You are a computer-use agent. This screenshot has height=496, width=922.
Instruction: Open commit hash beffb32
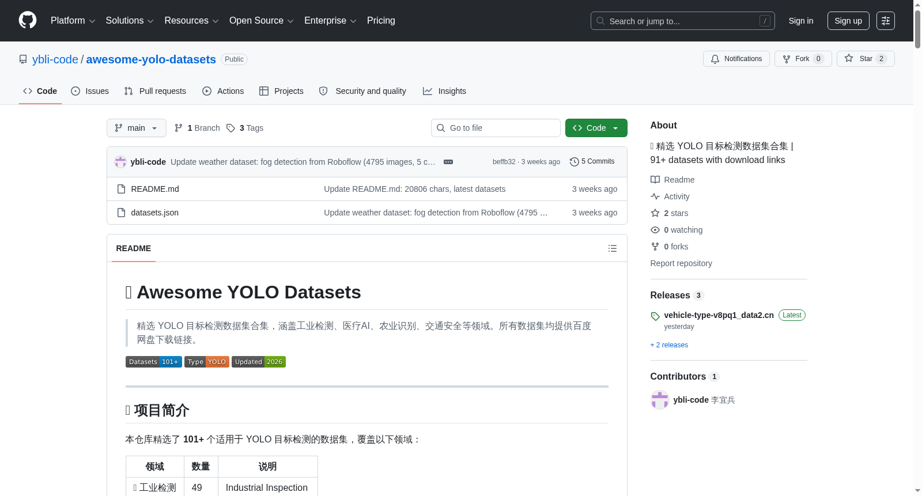504,162
